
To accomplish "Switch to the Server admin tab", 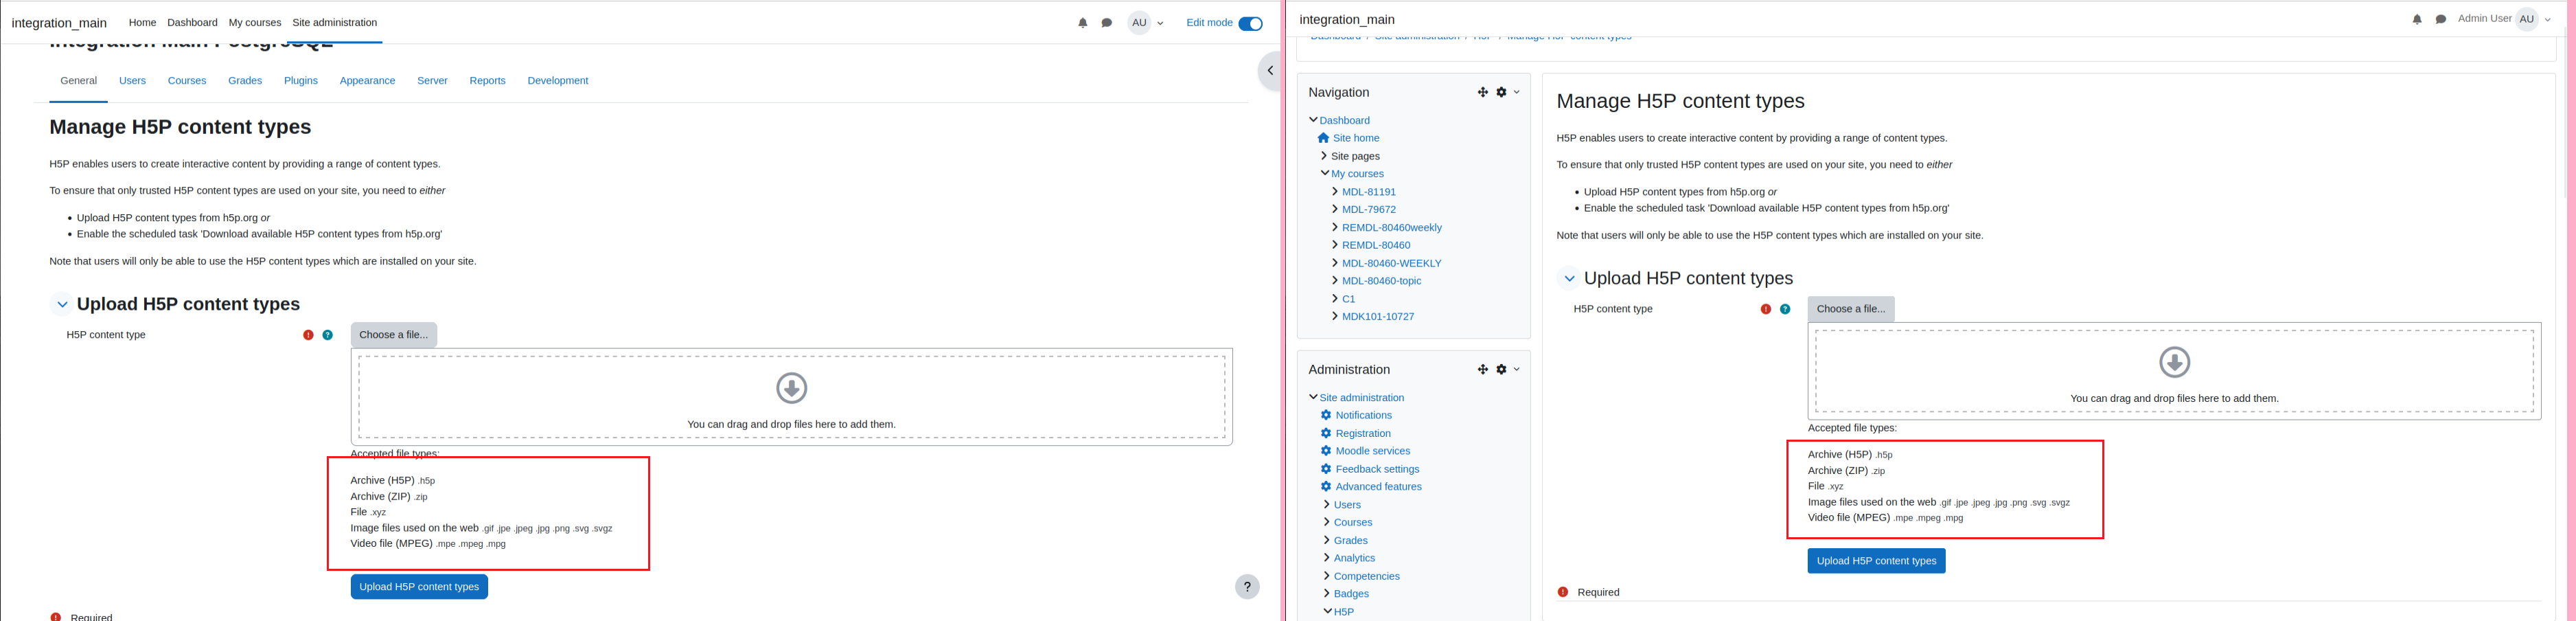I will 432,81.
